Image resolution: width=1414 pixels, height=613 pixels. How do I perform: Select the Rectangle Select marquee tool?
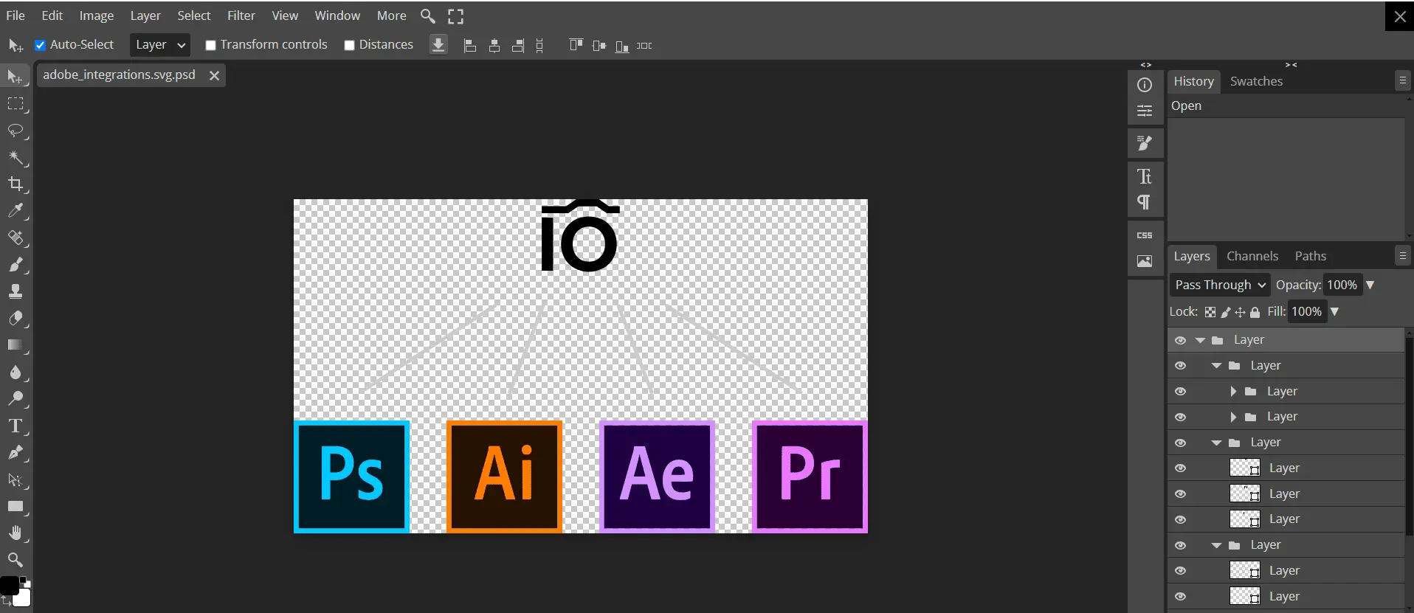pyautogui.click(x=15, y=104)
